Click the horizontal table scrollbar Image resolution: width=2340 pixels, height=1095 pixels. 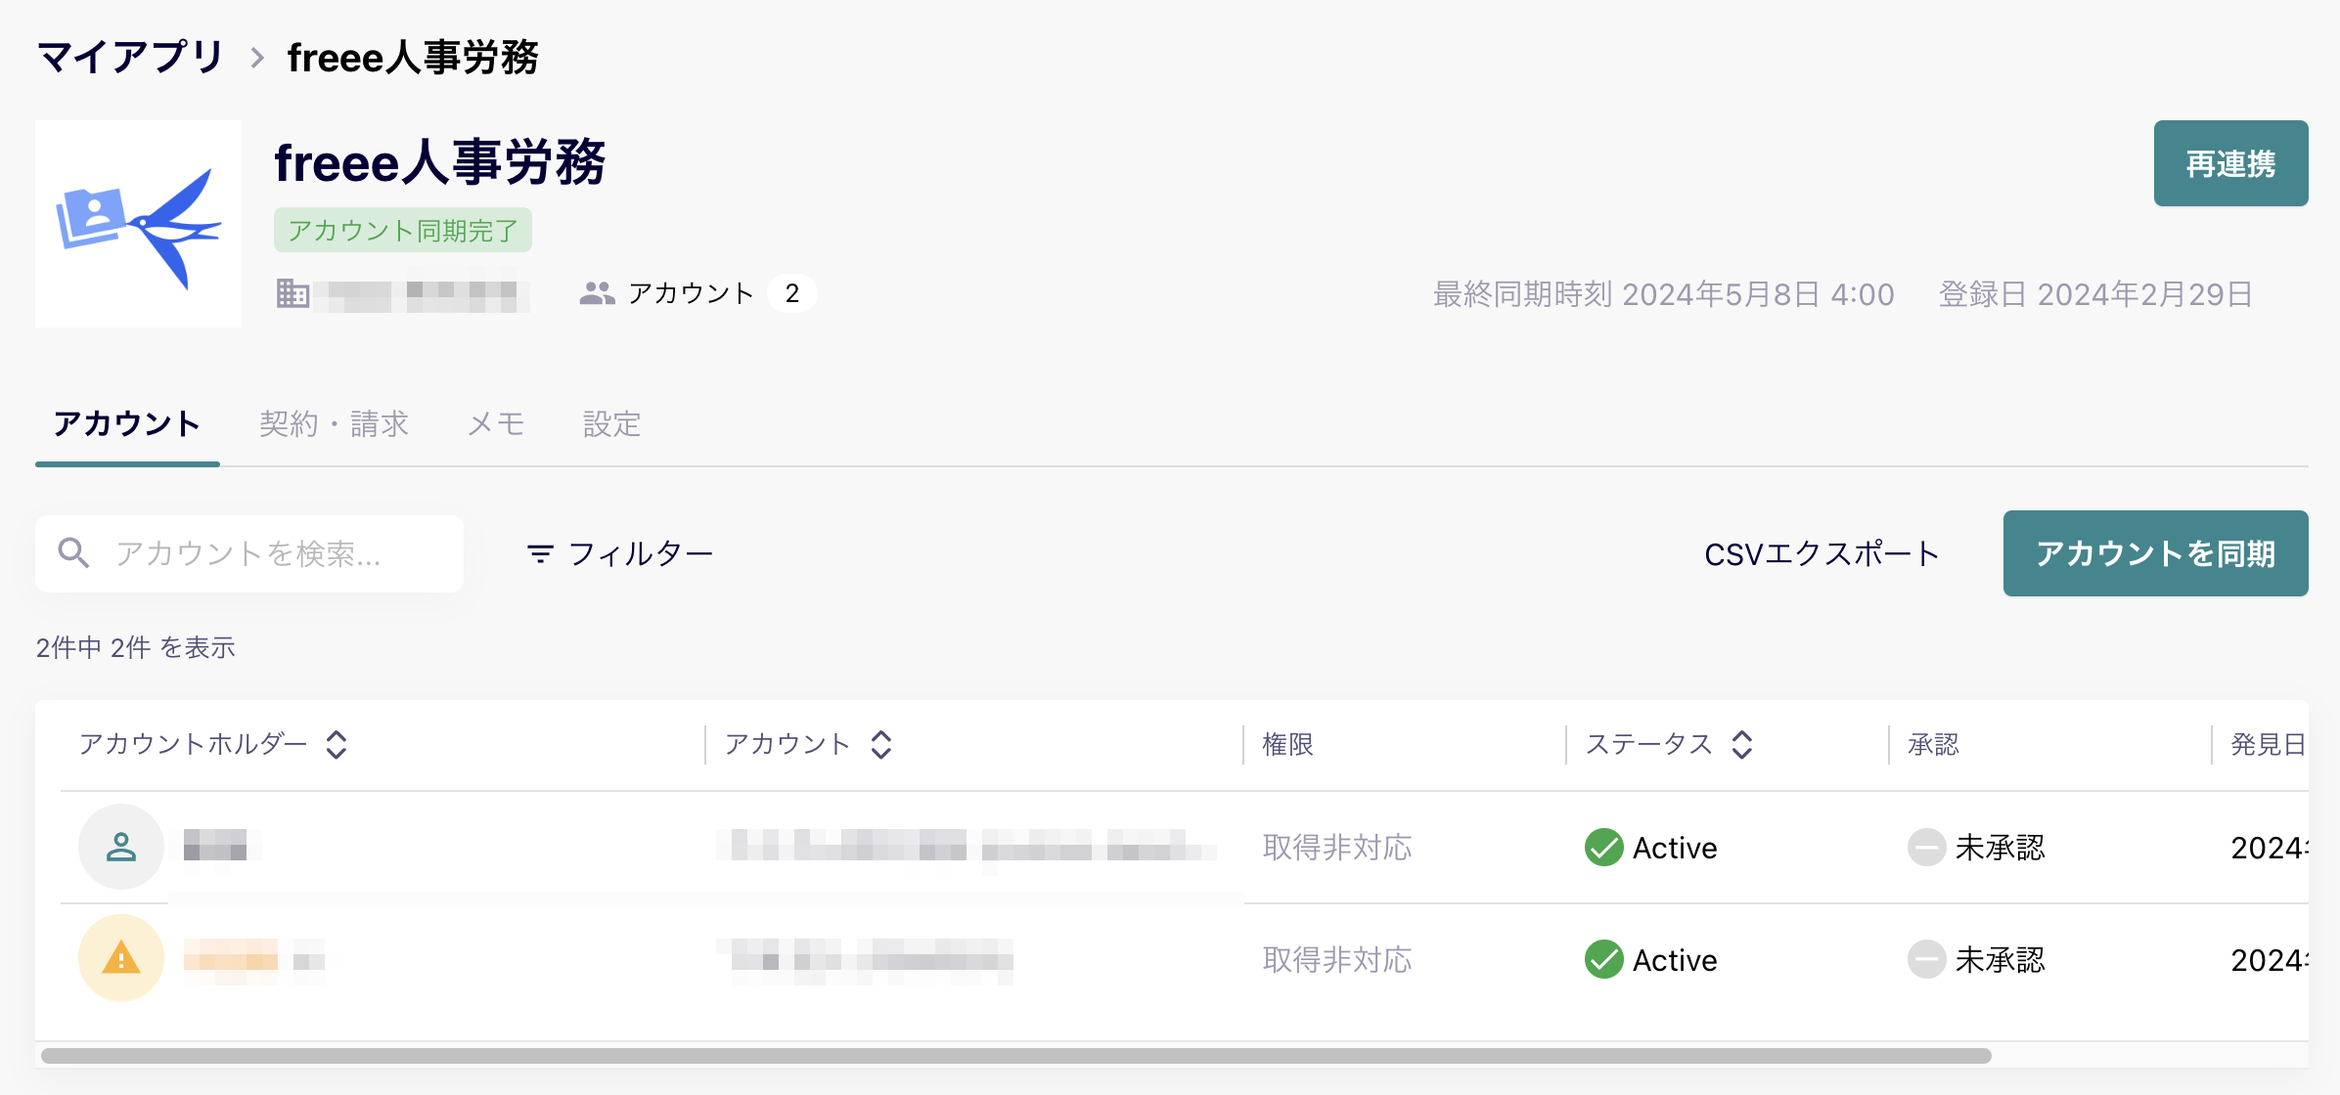click(1015, 1056)
